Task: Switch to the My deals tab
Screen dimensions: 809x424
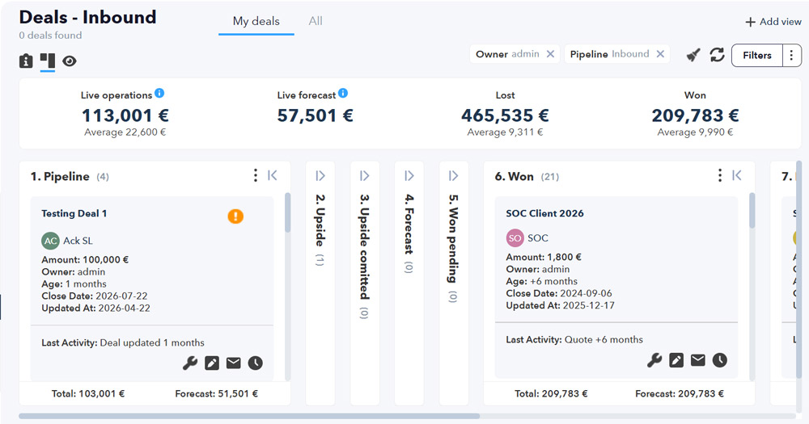Action: [256, 21]
